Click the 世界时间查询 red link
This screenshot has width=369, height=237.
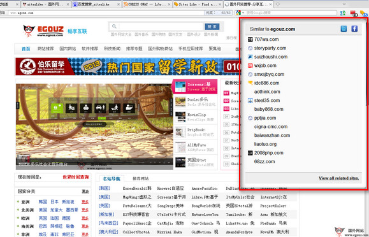[x=76, y=177]
